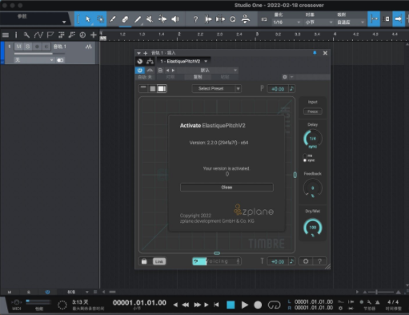The height and width of the screenshot is (315, 409).
Task: Click the previous preset arrow
Action: (x=167, y=71)
